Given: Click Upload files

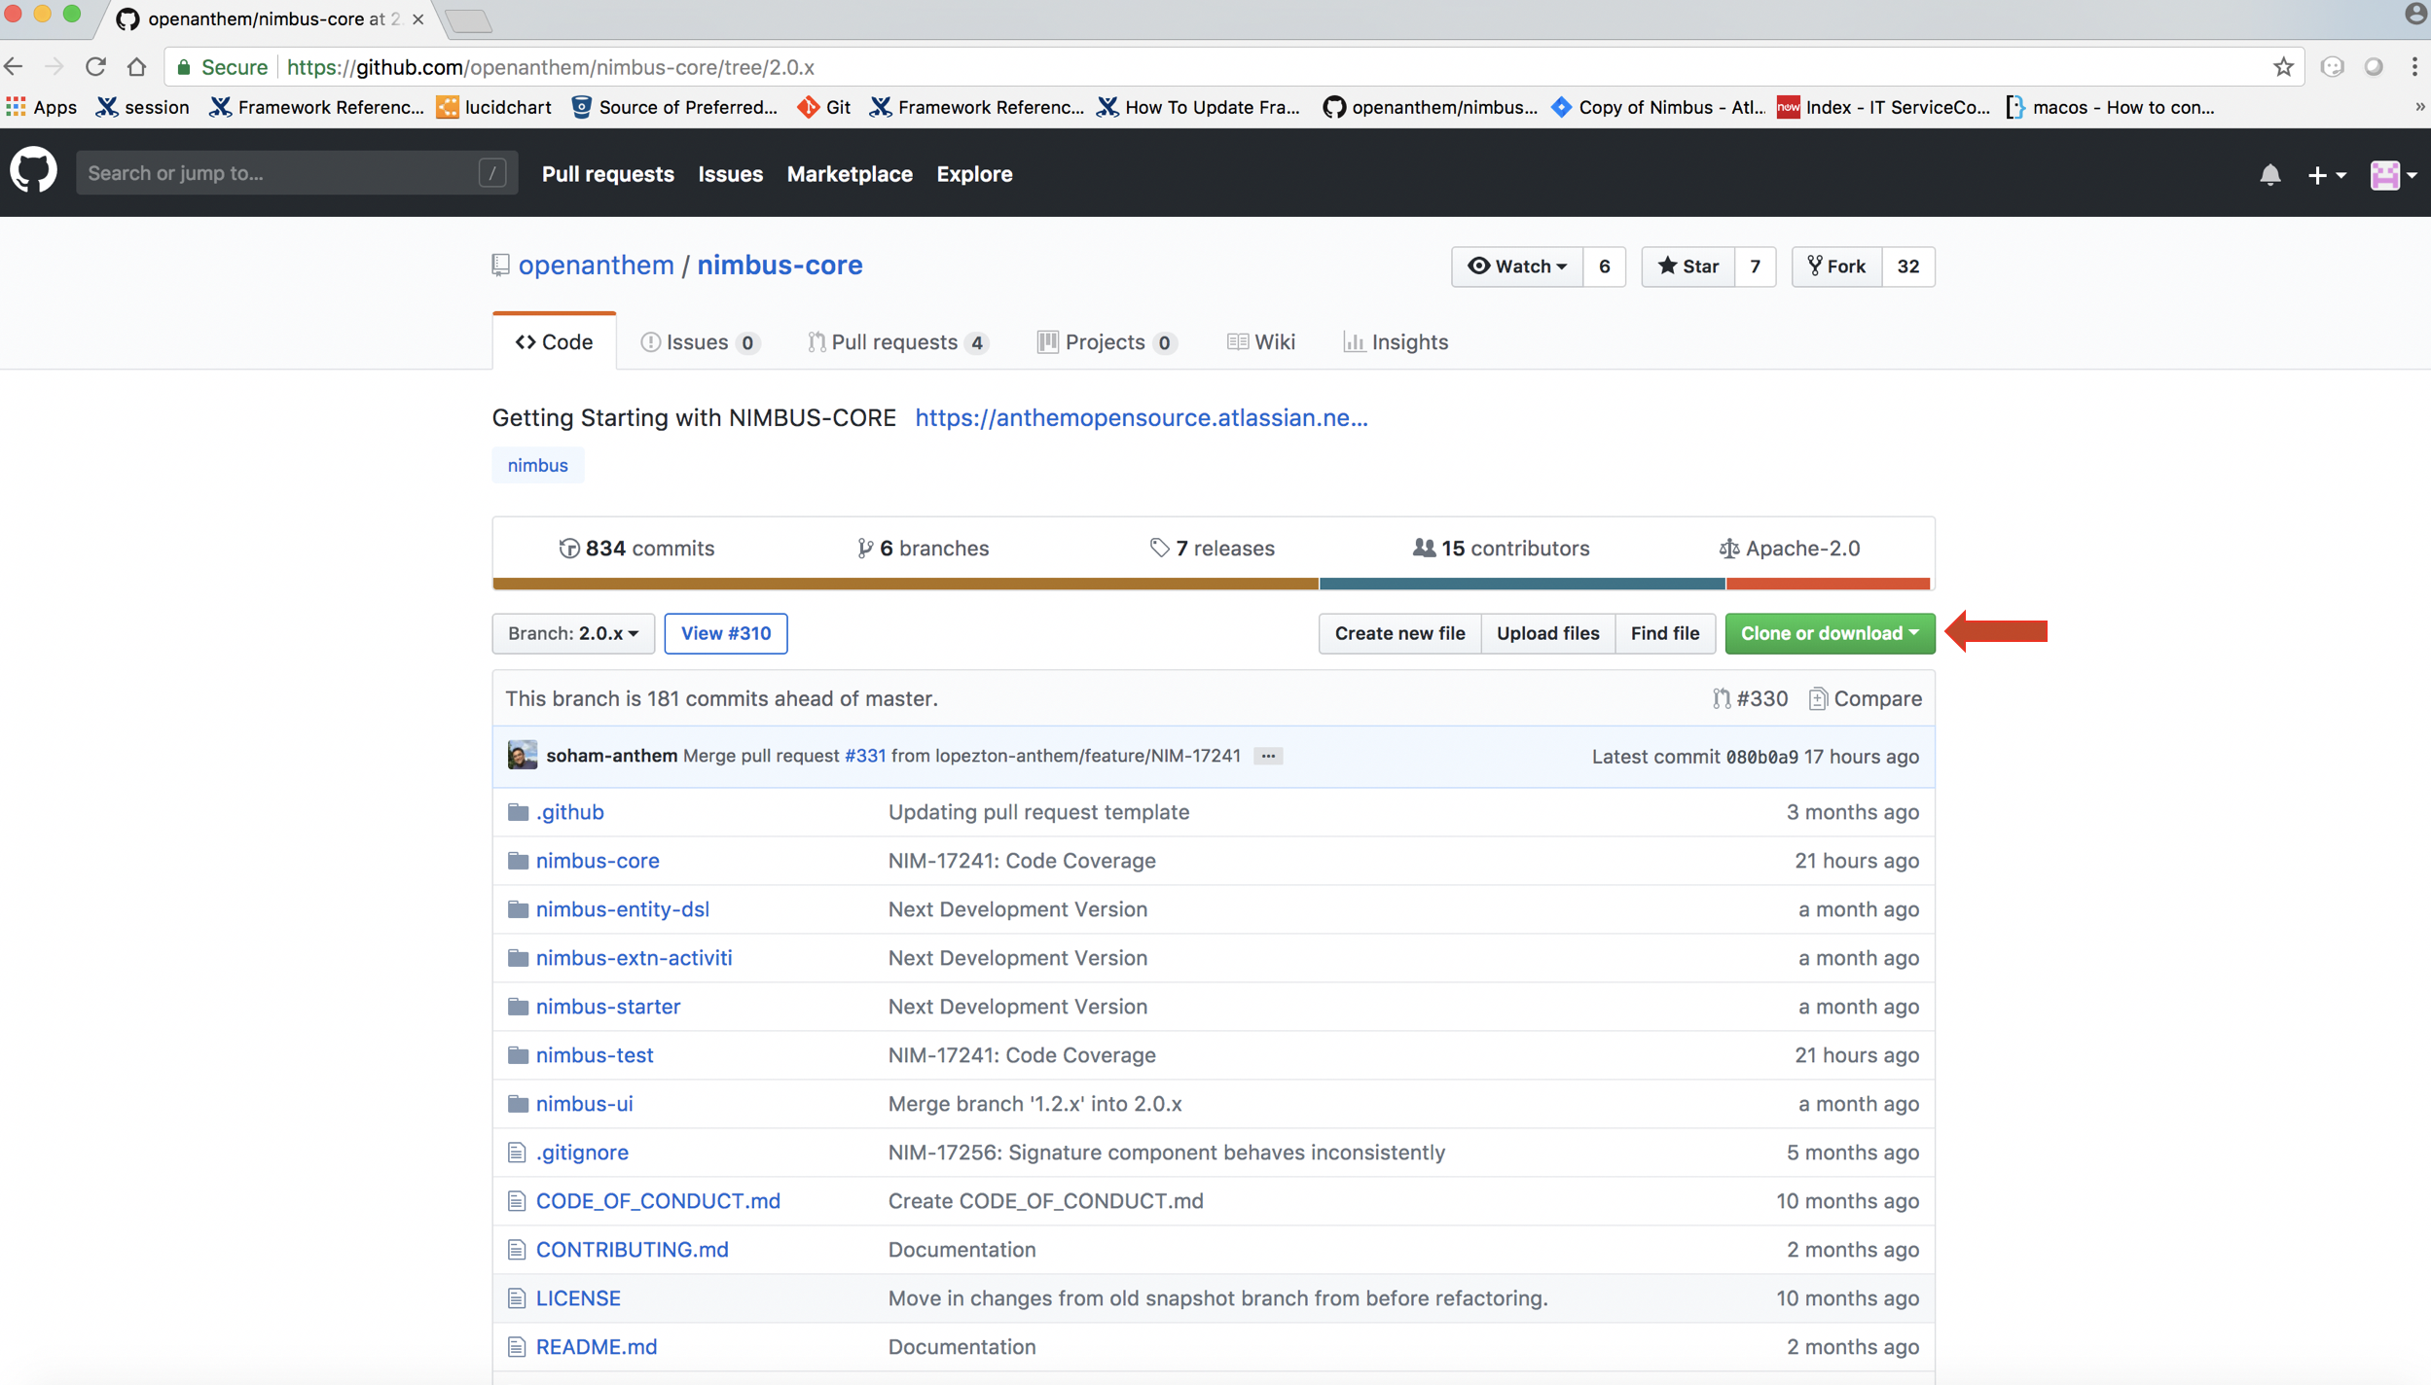Looking at the screenshot, I should pos(1548,632).
